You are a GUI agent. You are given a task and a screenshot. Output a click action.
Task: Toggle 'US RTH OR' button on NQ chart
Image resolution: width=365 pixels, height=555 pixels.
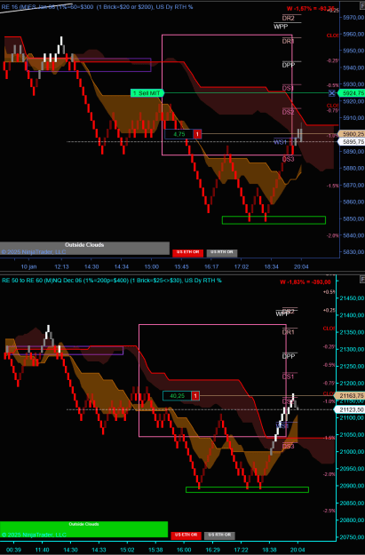point(219,535)
